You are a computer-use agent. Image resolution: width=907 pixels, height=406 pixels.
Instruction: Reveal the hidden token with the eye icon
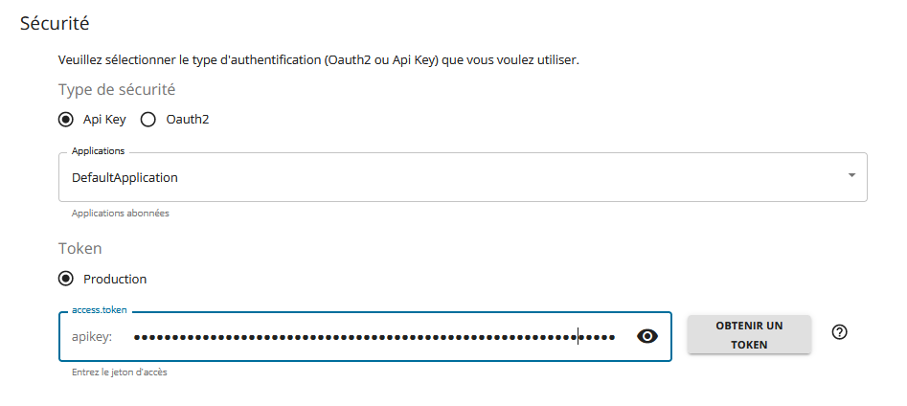[x=647, y=336]
